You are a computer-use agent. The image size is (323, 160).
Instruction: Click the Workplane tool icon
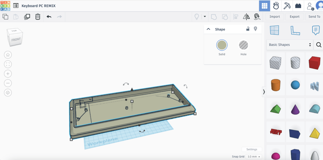274,30
